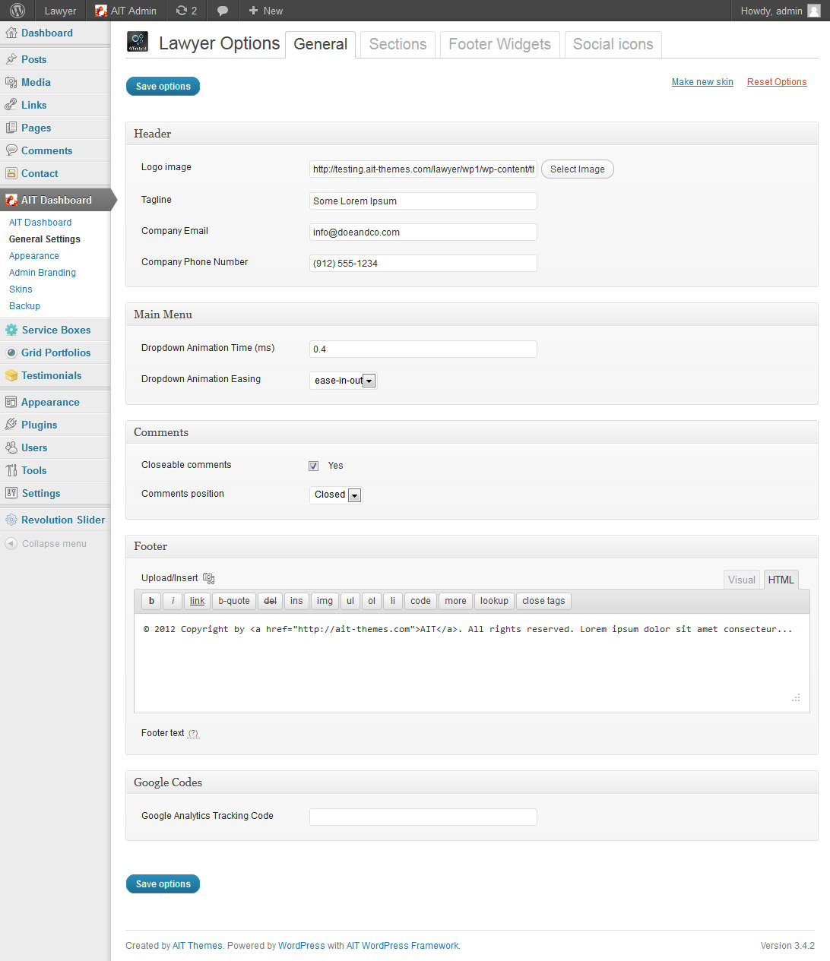Viewport: 830px width, 961px height.
Task: Click the Footer text help question mark
Action: point(193,733)
